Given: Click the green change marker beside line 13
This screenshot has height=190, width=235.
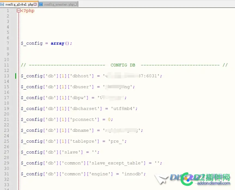Looking at the screenshot, I should (16, 76).
